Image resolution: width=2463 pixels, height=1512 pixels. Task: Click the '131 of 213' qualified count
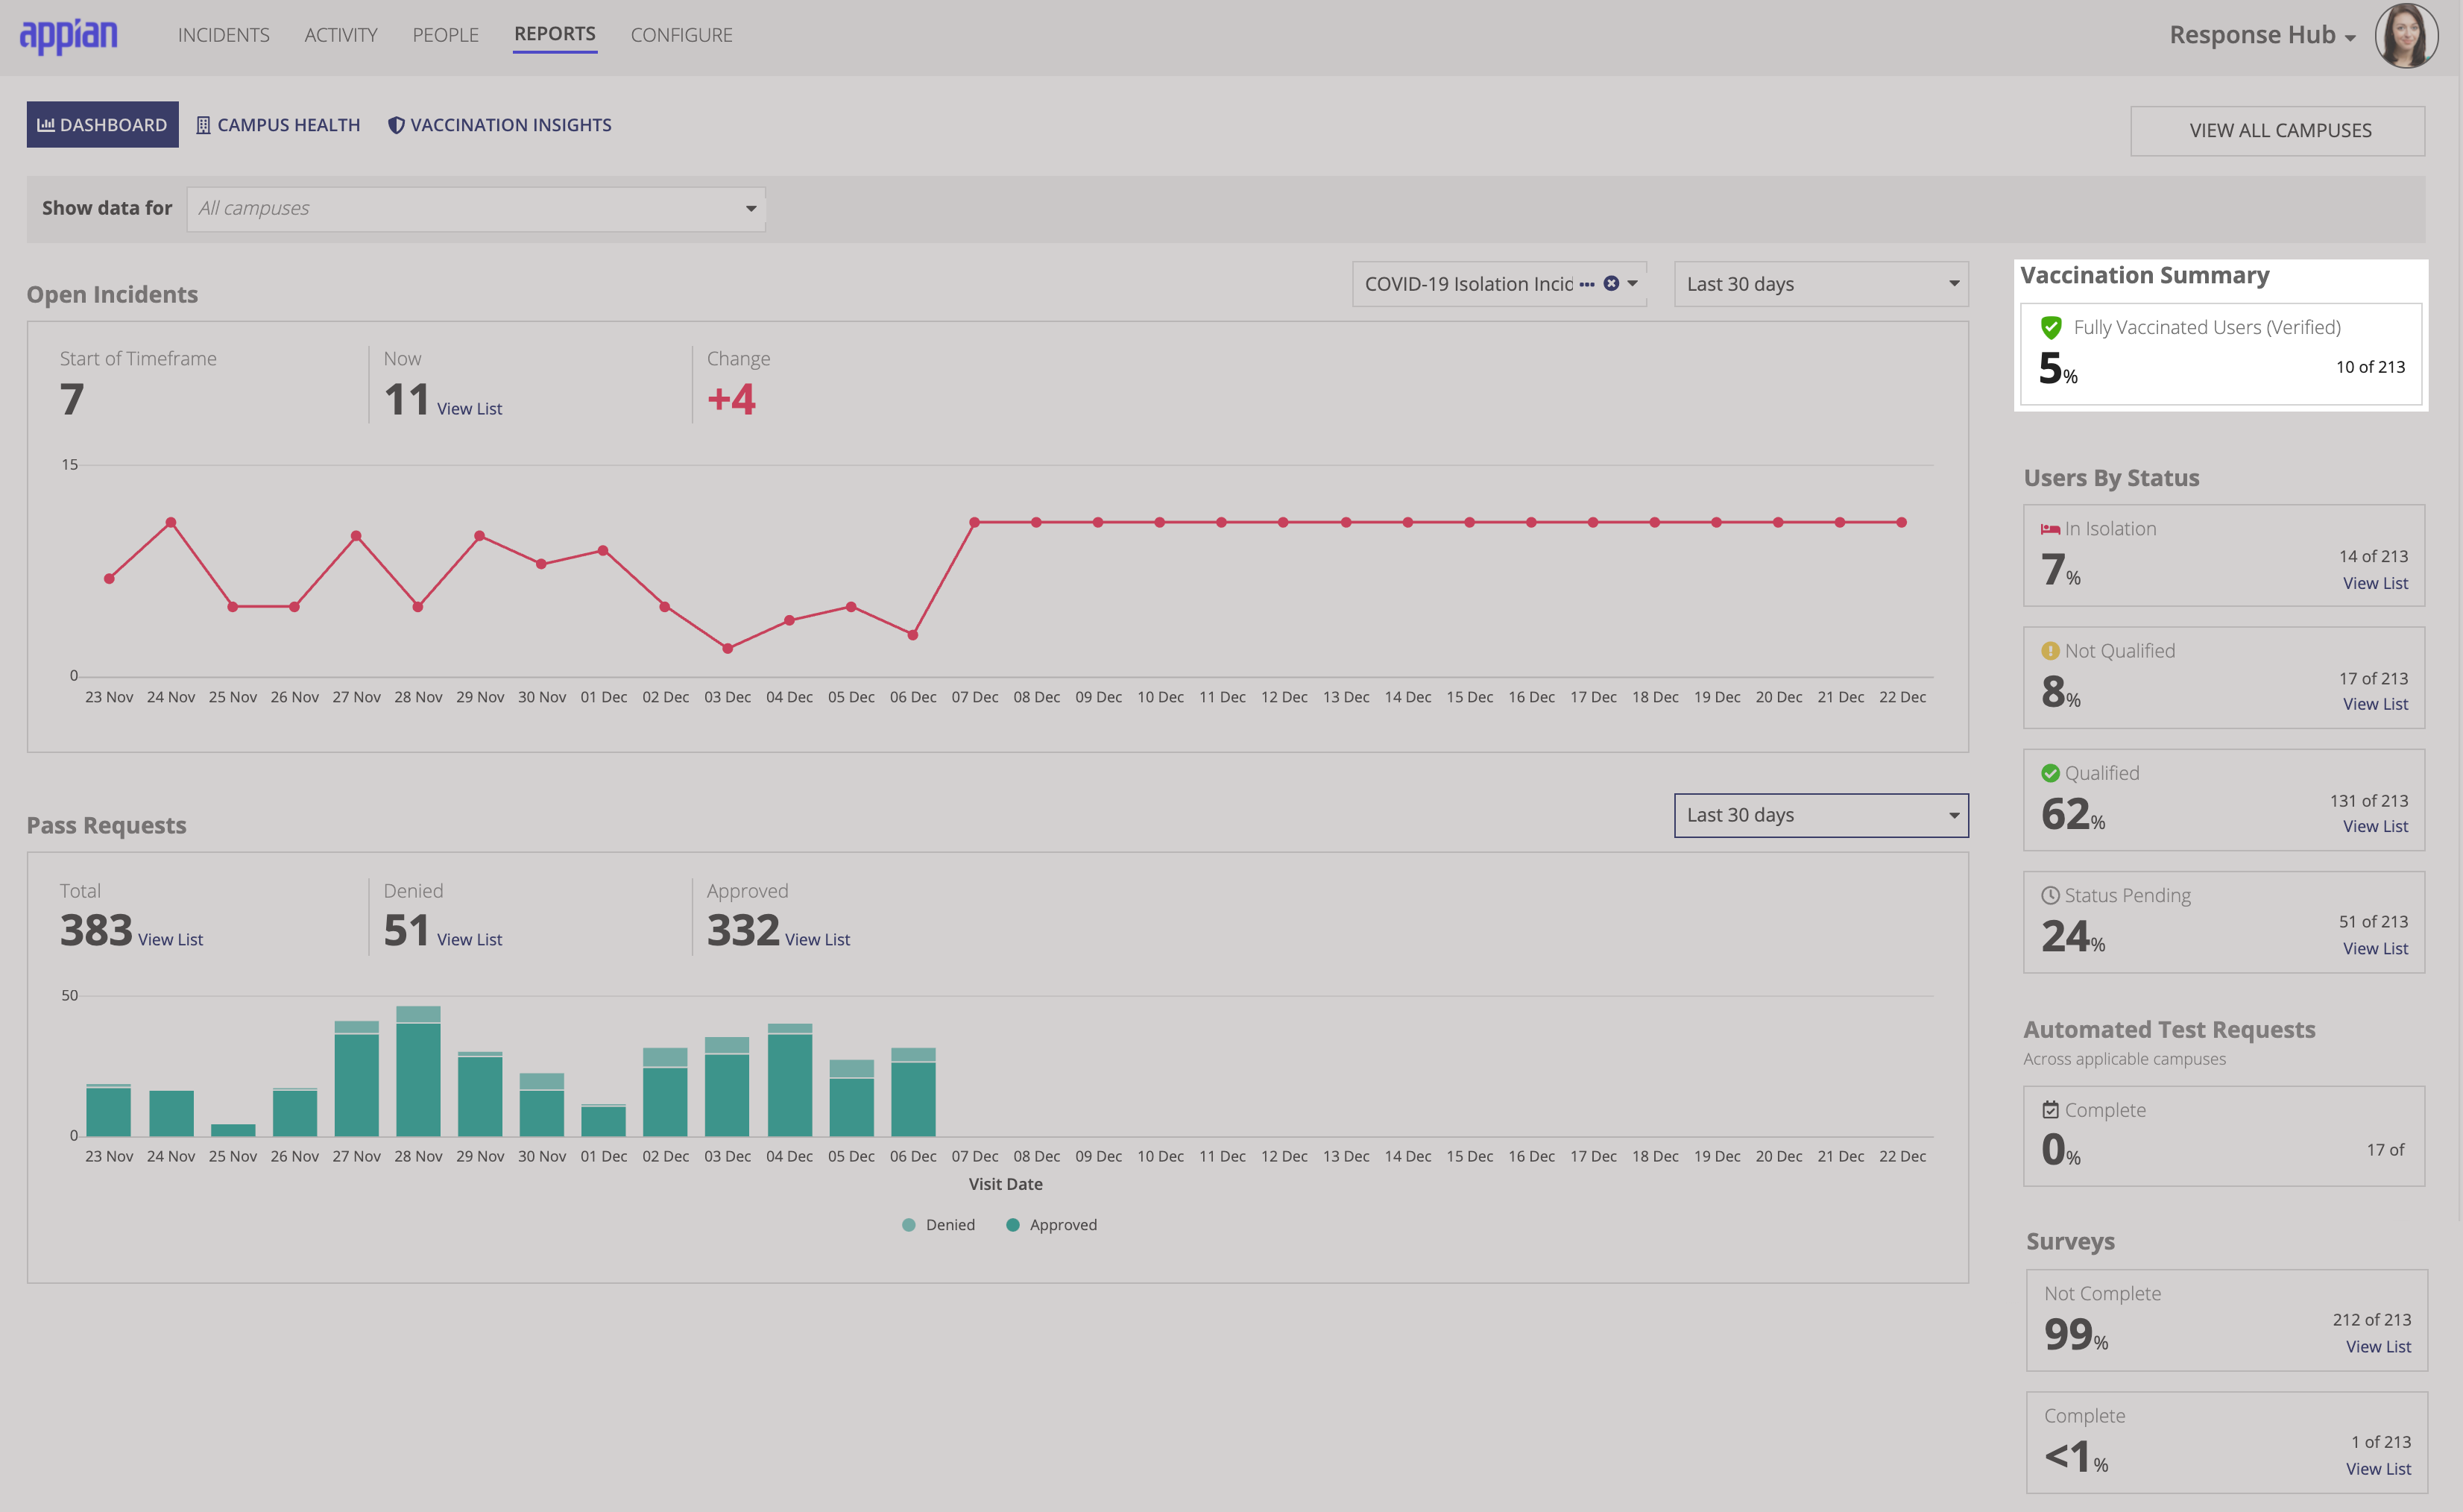coord(2368,801)
